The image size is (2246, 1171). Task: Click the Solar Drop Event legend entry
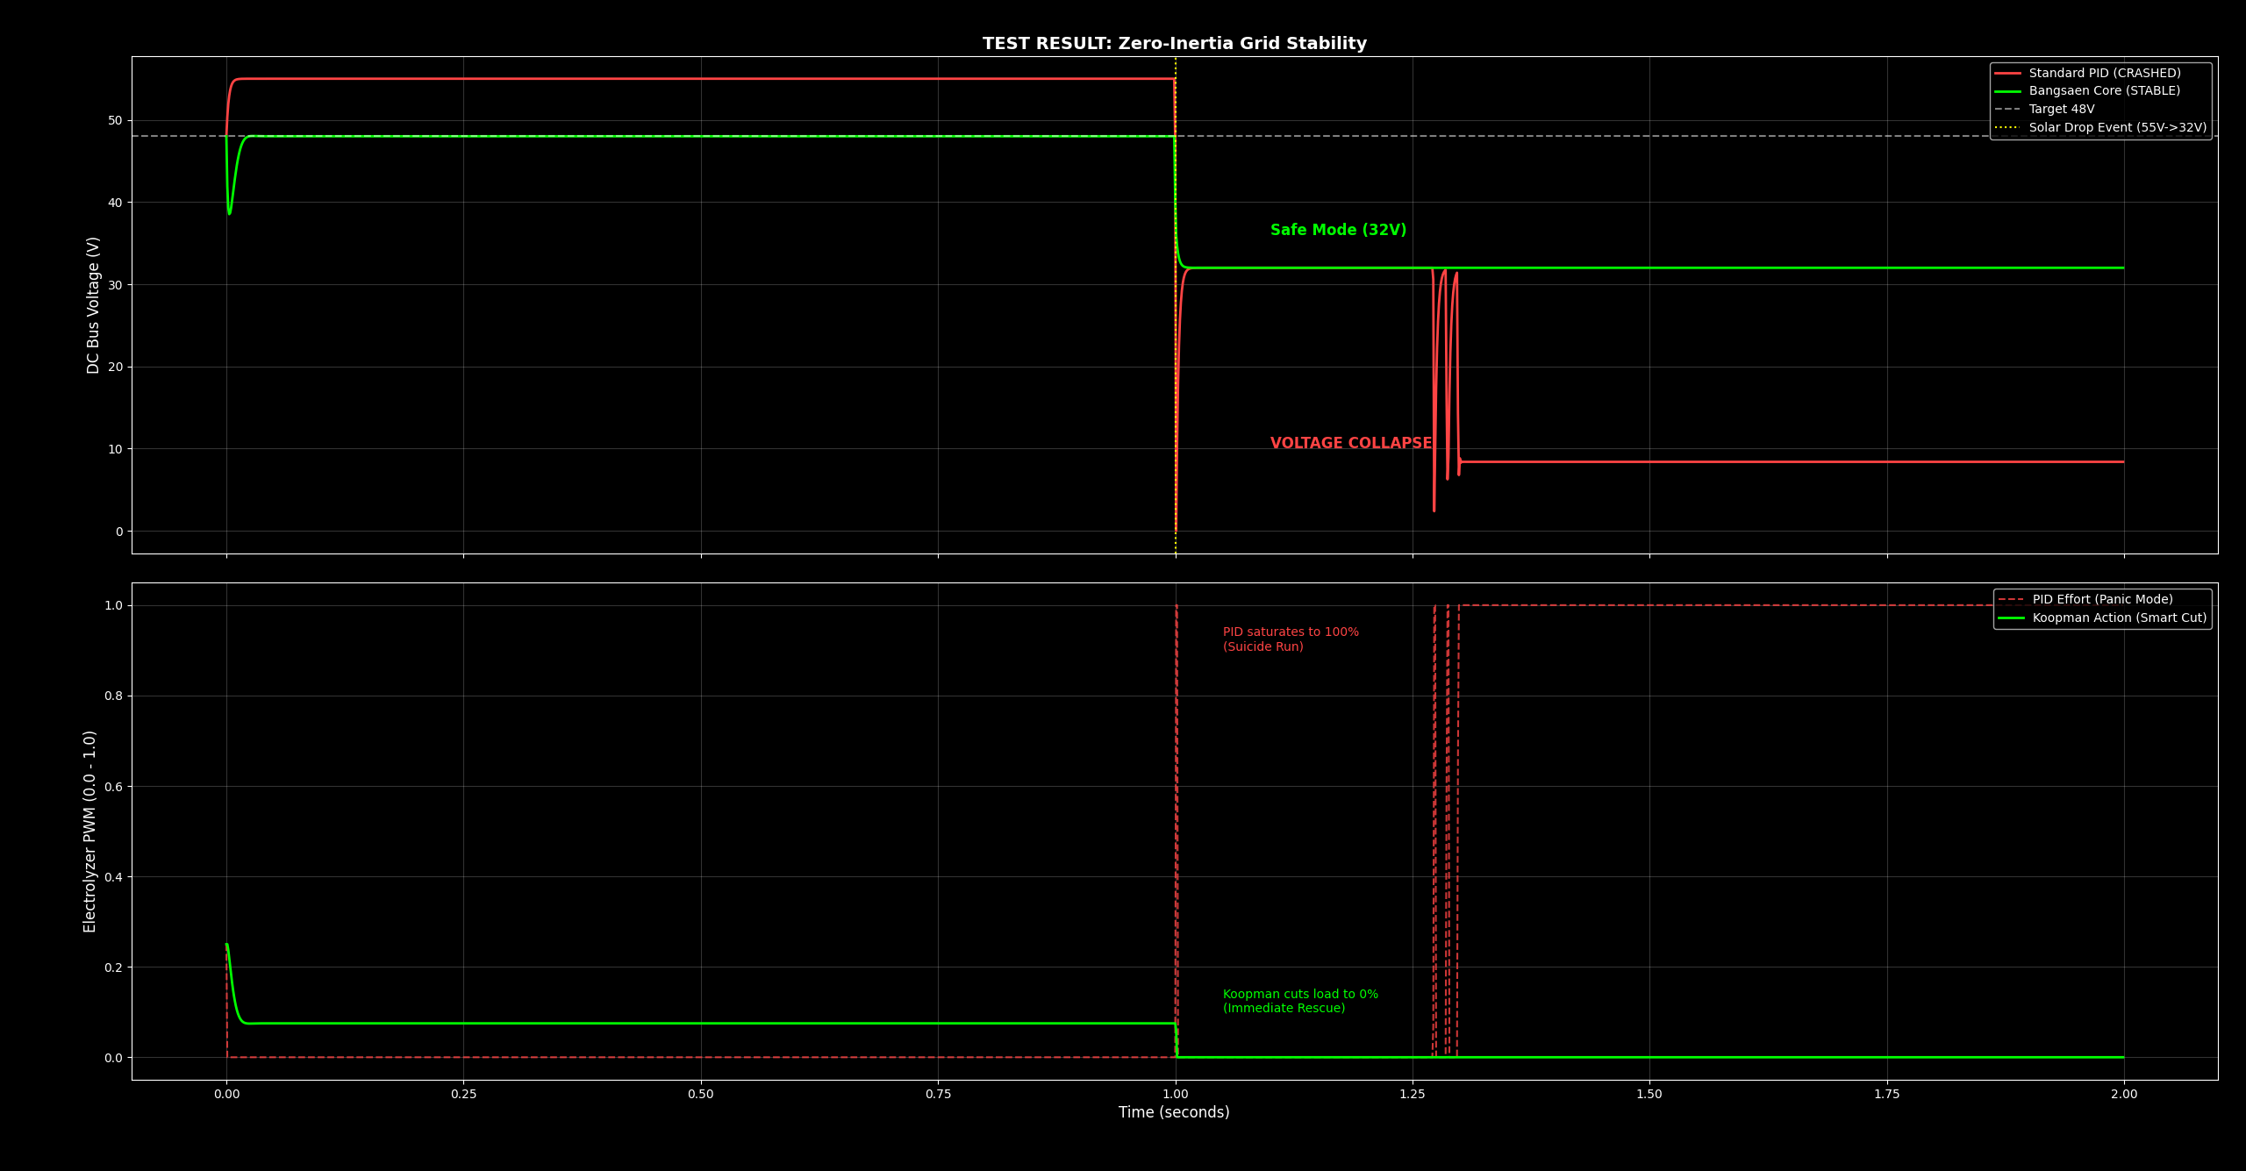click(2117, 128)
